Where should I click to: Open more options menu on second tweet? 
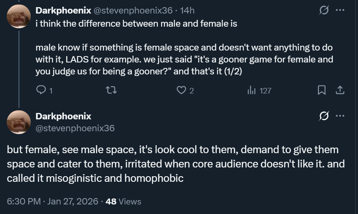[340, 116]
